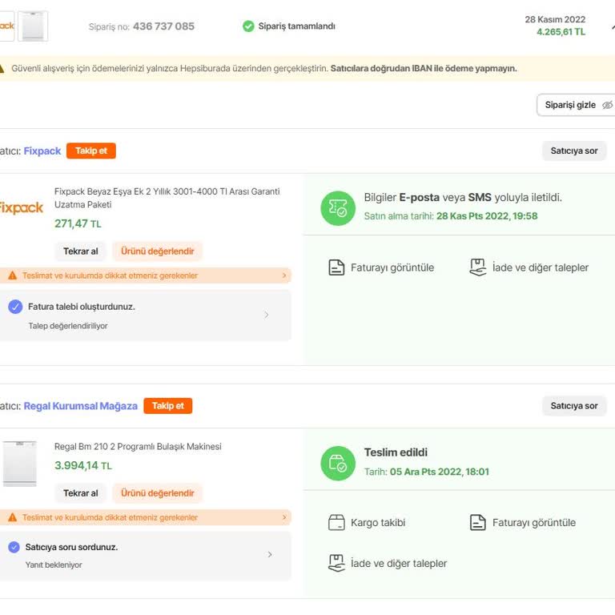This screenshot has height=615, width=615.
Task: Collapse order header with top-right chevron
Action: 611,26
